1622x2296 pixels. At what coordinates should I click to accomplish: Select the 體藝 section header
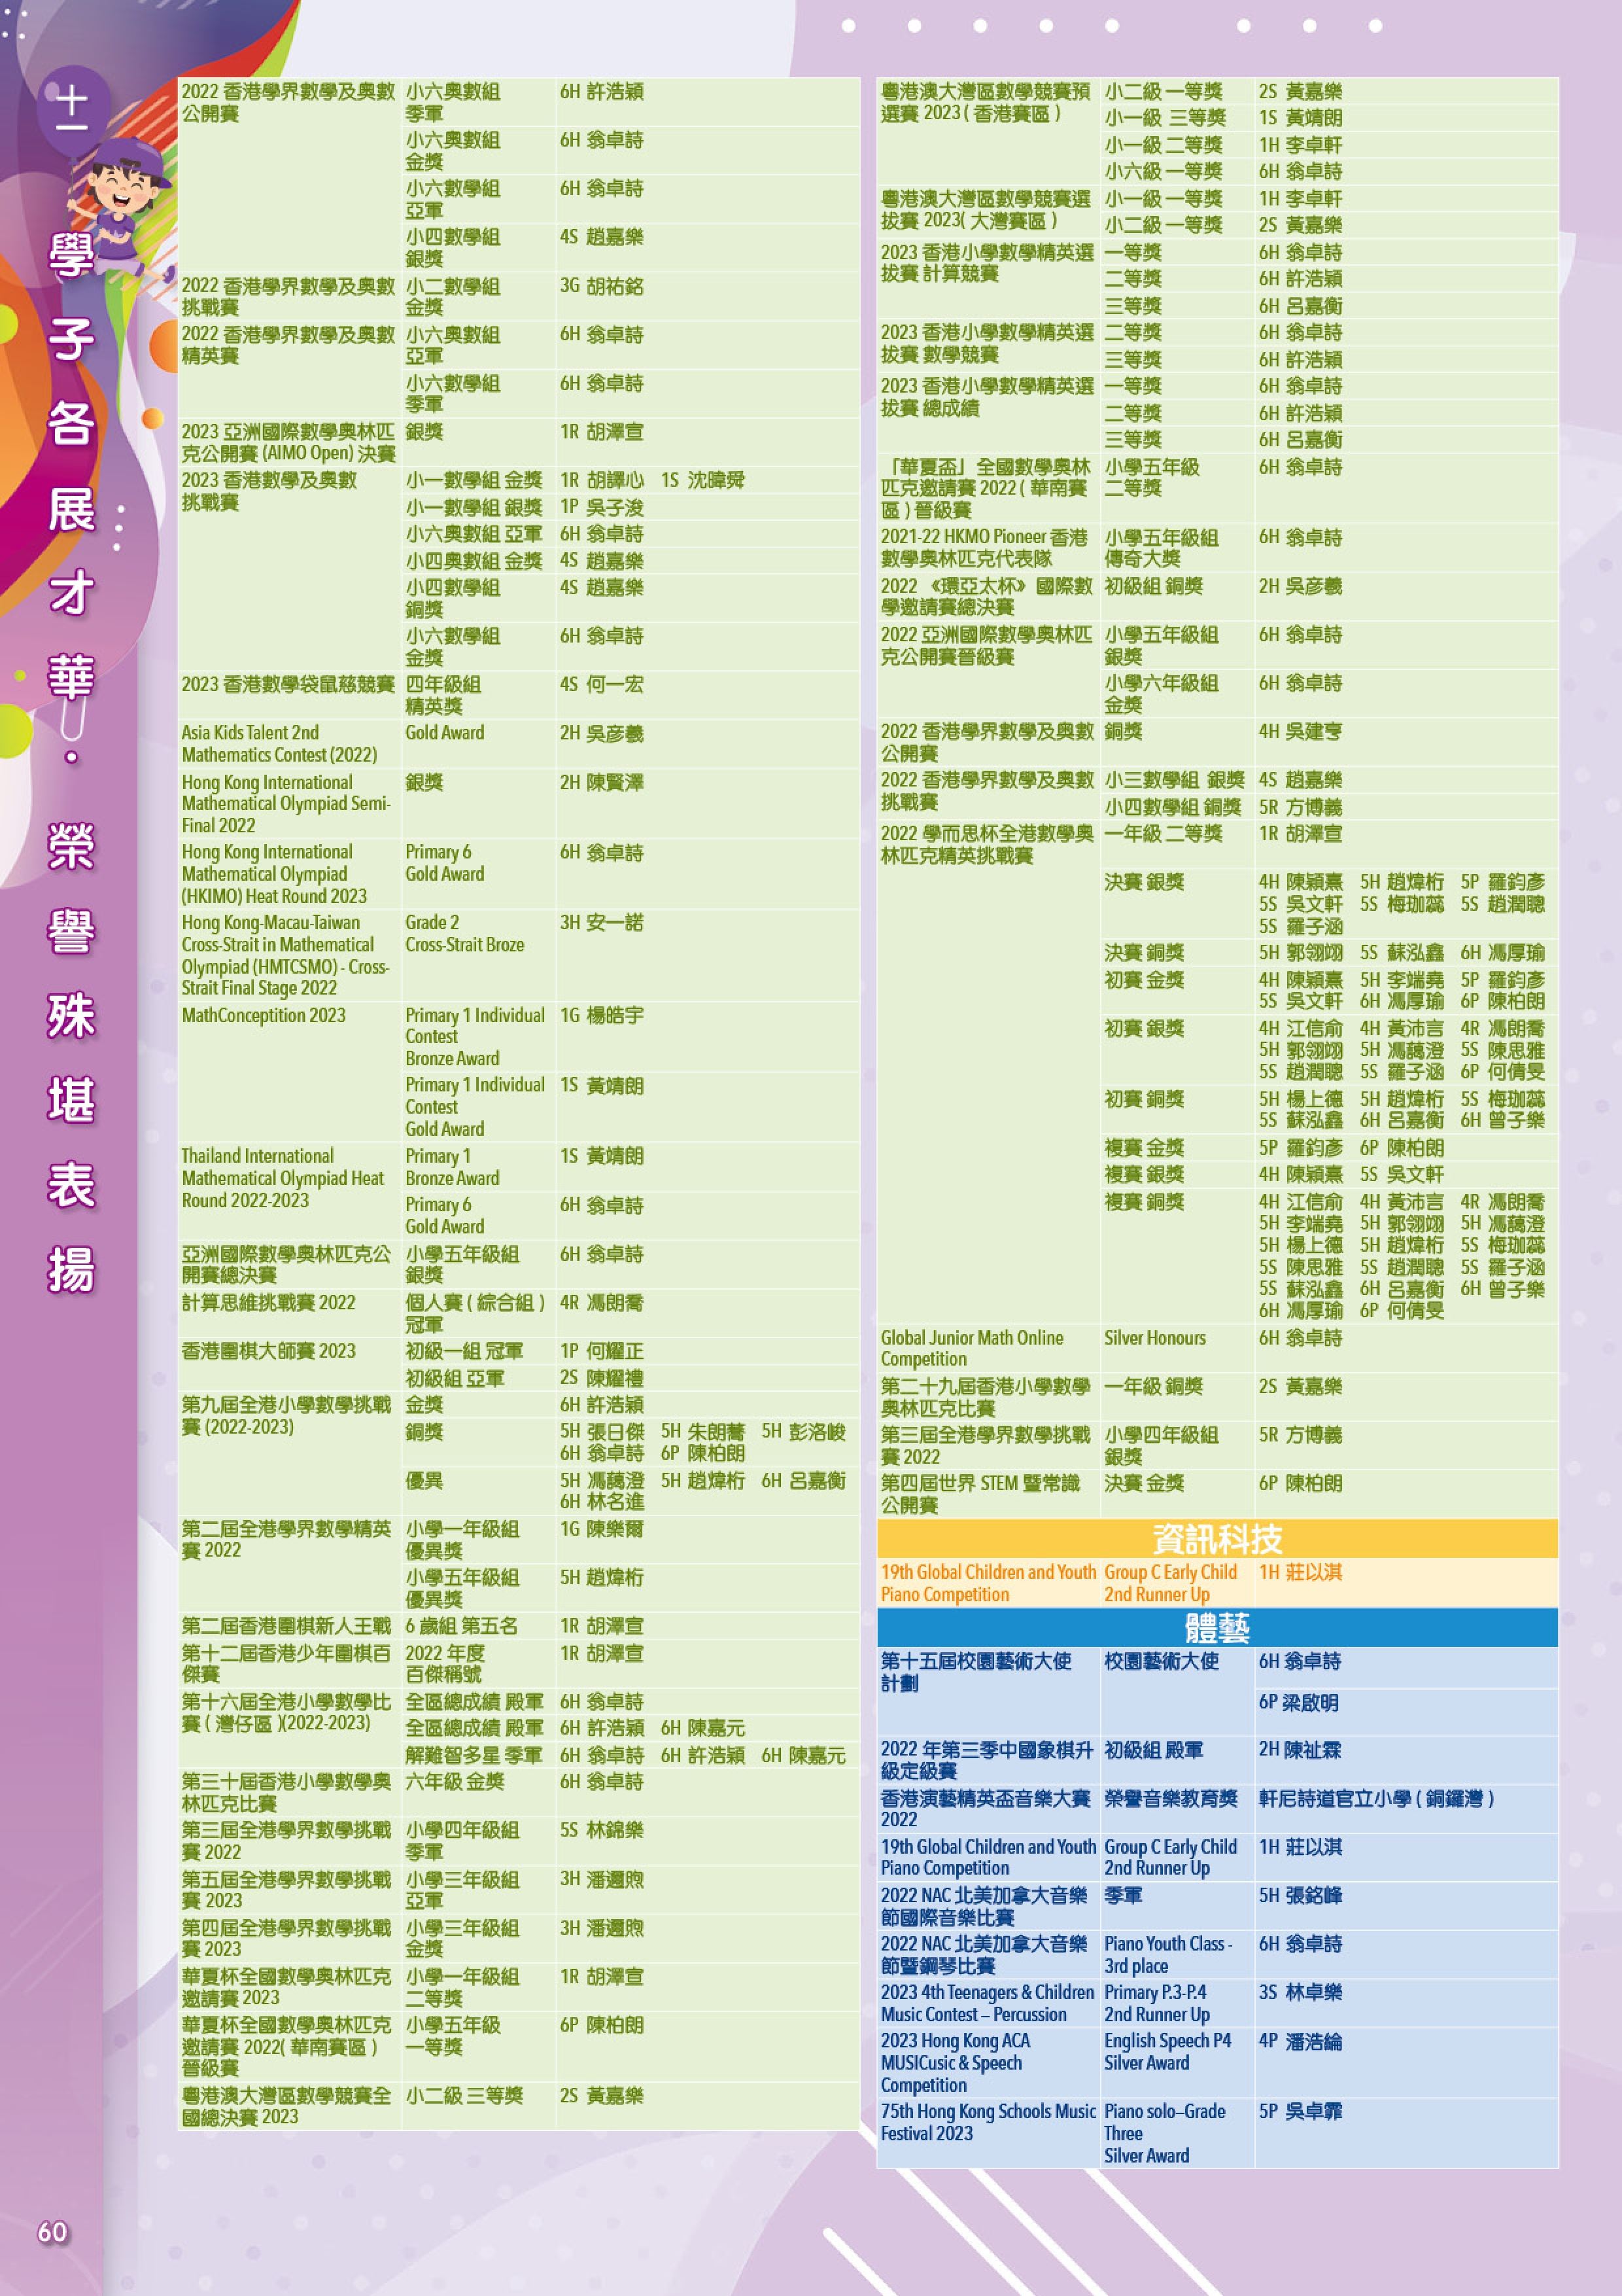[x=1216, y=1627]
